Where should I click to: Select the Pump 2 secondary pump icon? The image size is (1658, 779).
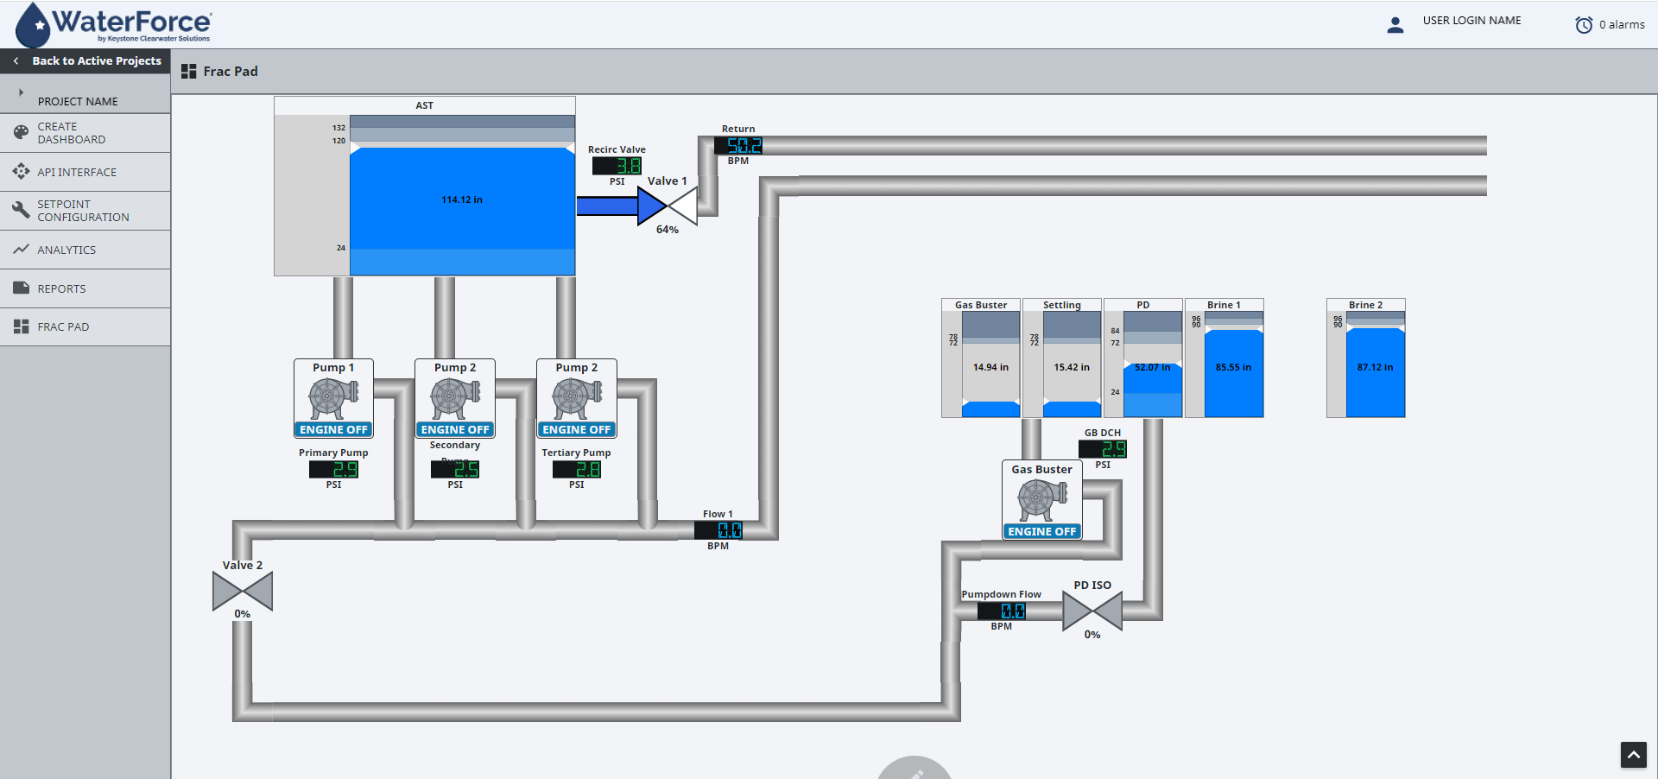[x=455, y=398]
